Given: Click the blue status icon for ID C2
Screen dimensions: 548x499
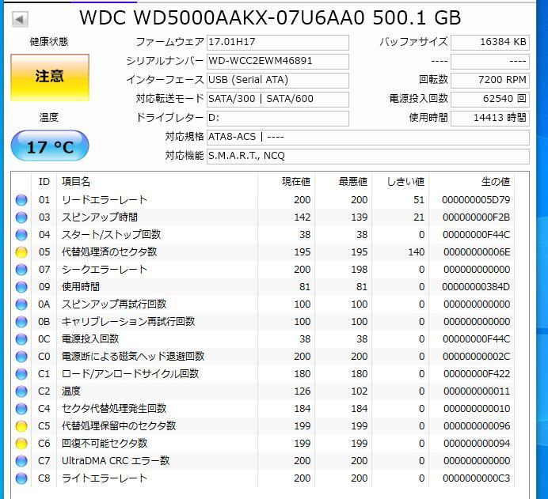Looking at the screenshot, I should [x=21, y=391].
